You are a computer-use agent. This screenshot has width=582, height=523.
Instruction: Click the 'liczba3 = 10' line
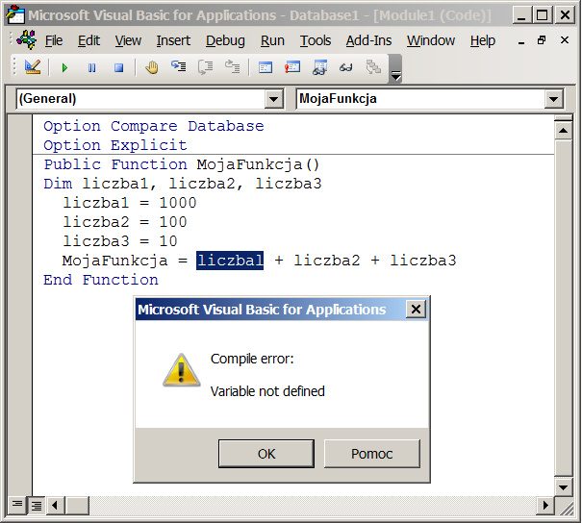[x=120, y=241]
